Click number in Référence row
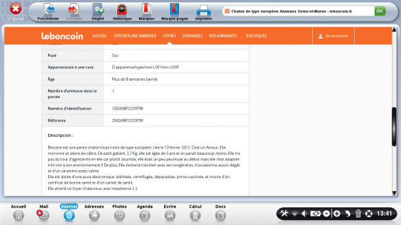 tap(128, 120)
